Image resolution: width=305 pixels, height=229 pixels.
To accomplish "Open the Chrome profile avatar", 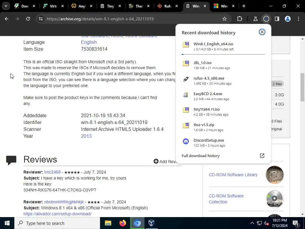I will tap(288, 19).
